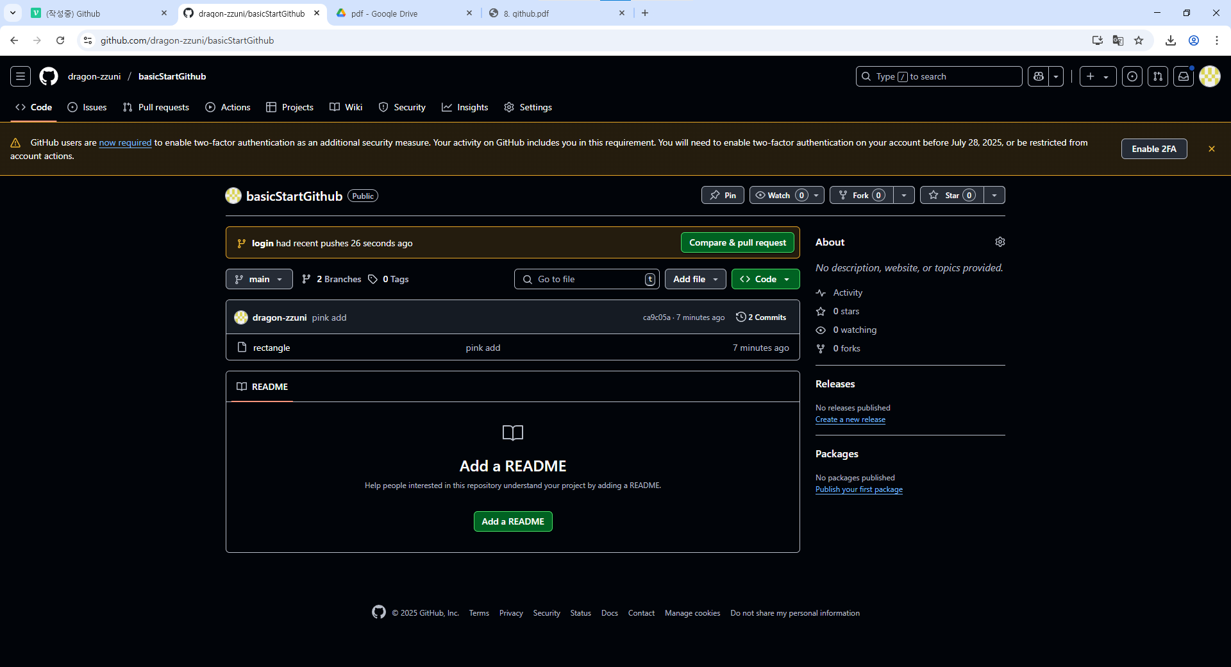Switch to the 8. github.pdf browser tab
This screenshot has height=667, width=1231.
point(557,13)
